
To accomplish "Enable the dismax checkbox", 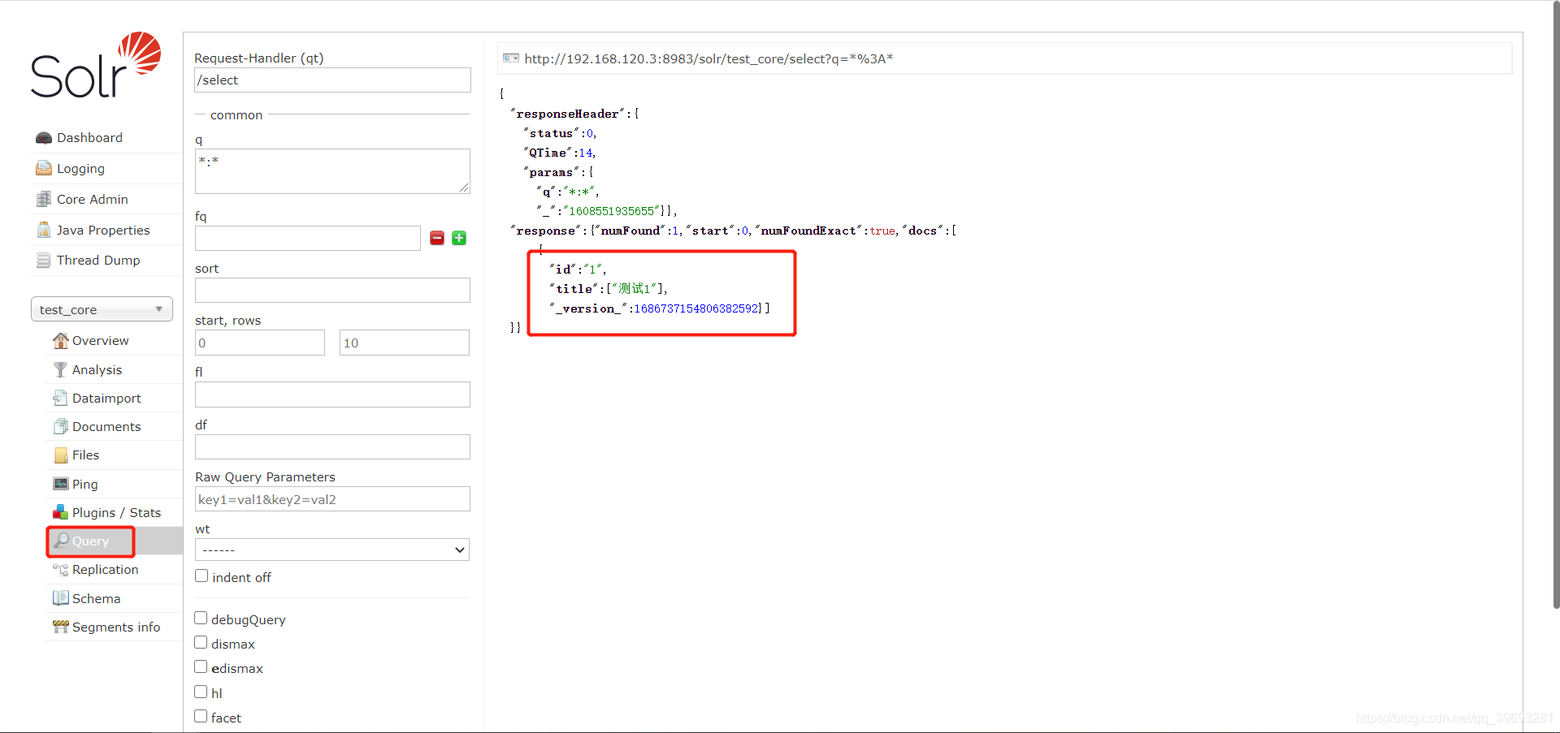I will (201, 643).
